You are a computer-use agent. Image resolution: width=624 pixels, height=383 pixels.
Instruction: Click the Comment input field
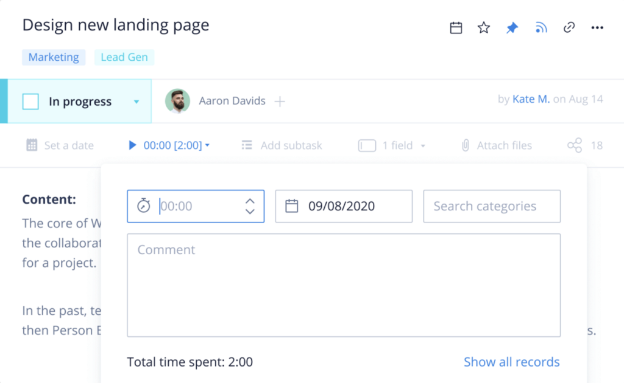coord(343,285)
